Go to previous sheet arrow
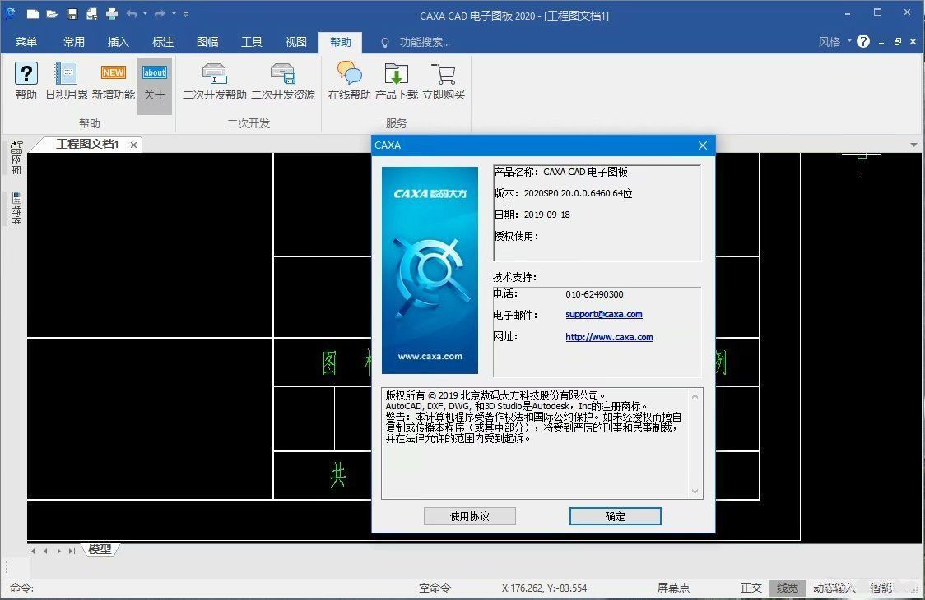Image resolution: width=925 pixels, height=600 pixels. coord(45,551)
